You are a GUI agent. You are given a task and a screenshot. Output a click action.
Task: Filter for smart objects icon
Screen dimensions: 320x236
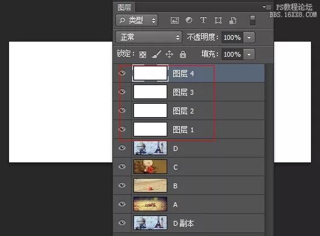click(x=232, y=20)
